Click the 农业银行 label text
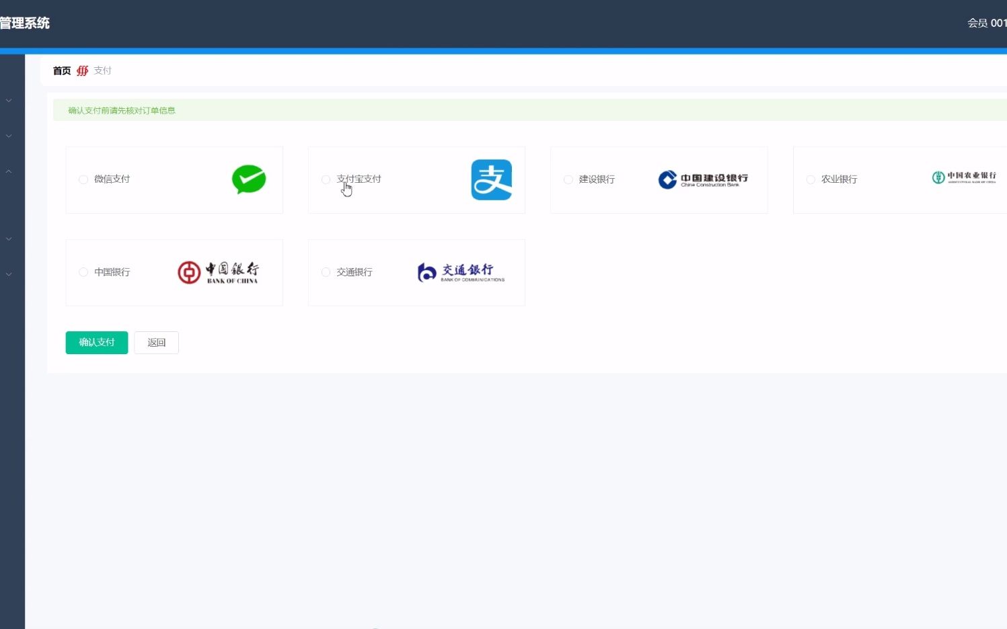The width and height of the screenshot is (1007, 629). (839, 179)
